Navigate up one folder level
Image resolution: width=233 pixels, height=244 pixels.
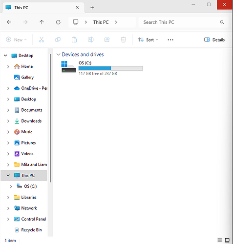[42, 22]
